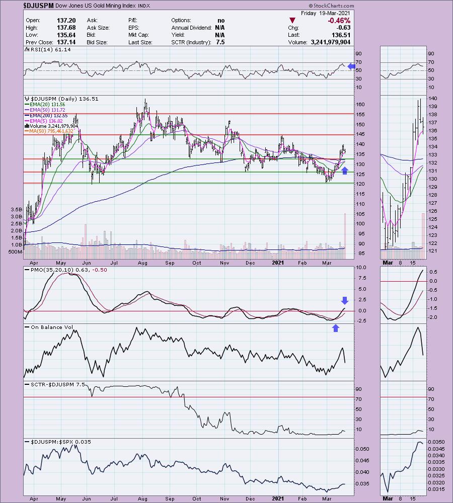
Task: Click the zoomed price thumbnail panel on right
Action: coord(404,177)
